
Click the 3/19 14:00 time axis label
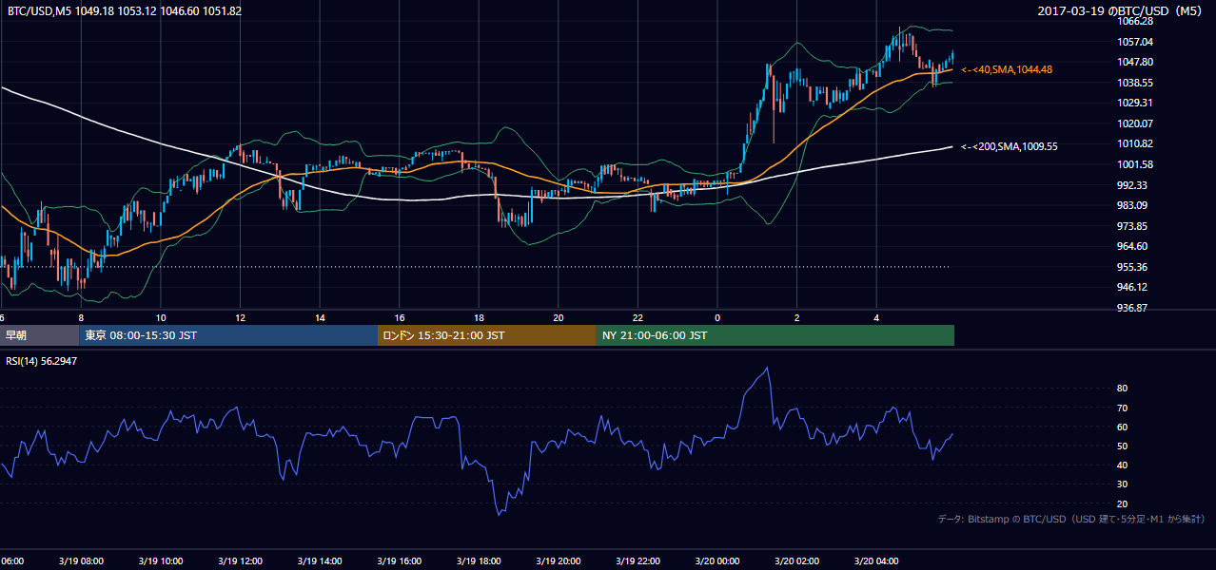319,561
